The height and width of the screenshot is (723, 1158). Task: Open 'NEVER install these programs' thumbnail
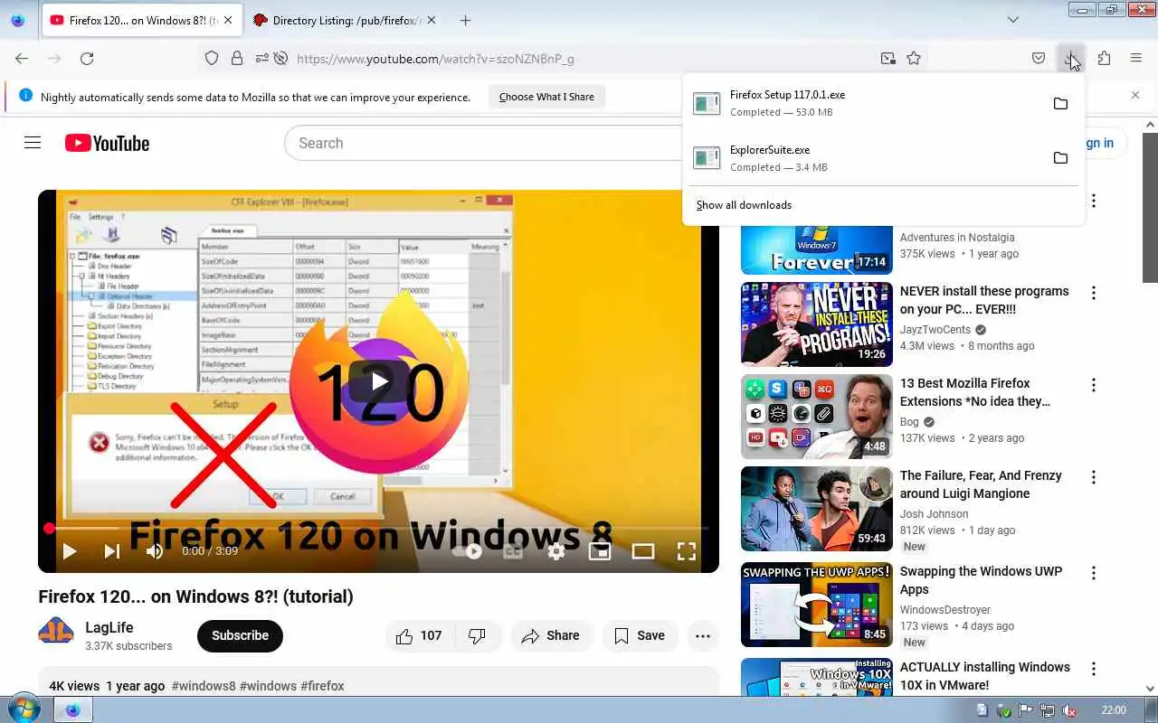tap(817, 324)
